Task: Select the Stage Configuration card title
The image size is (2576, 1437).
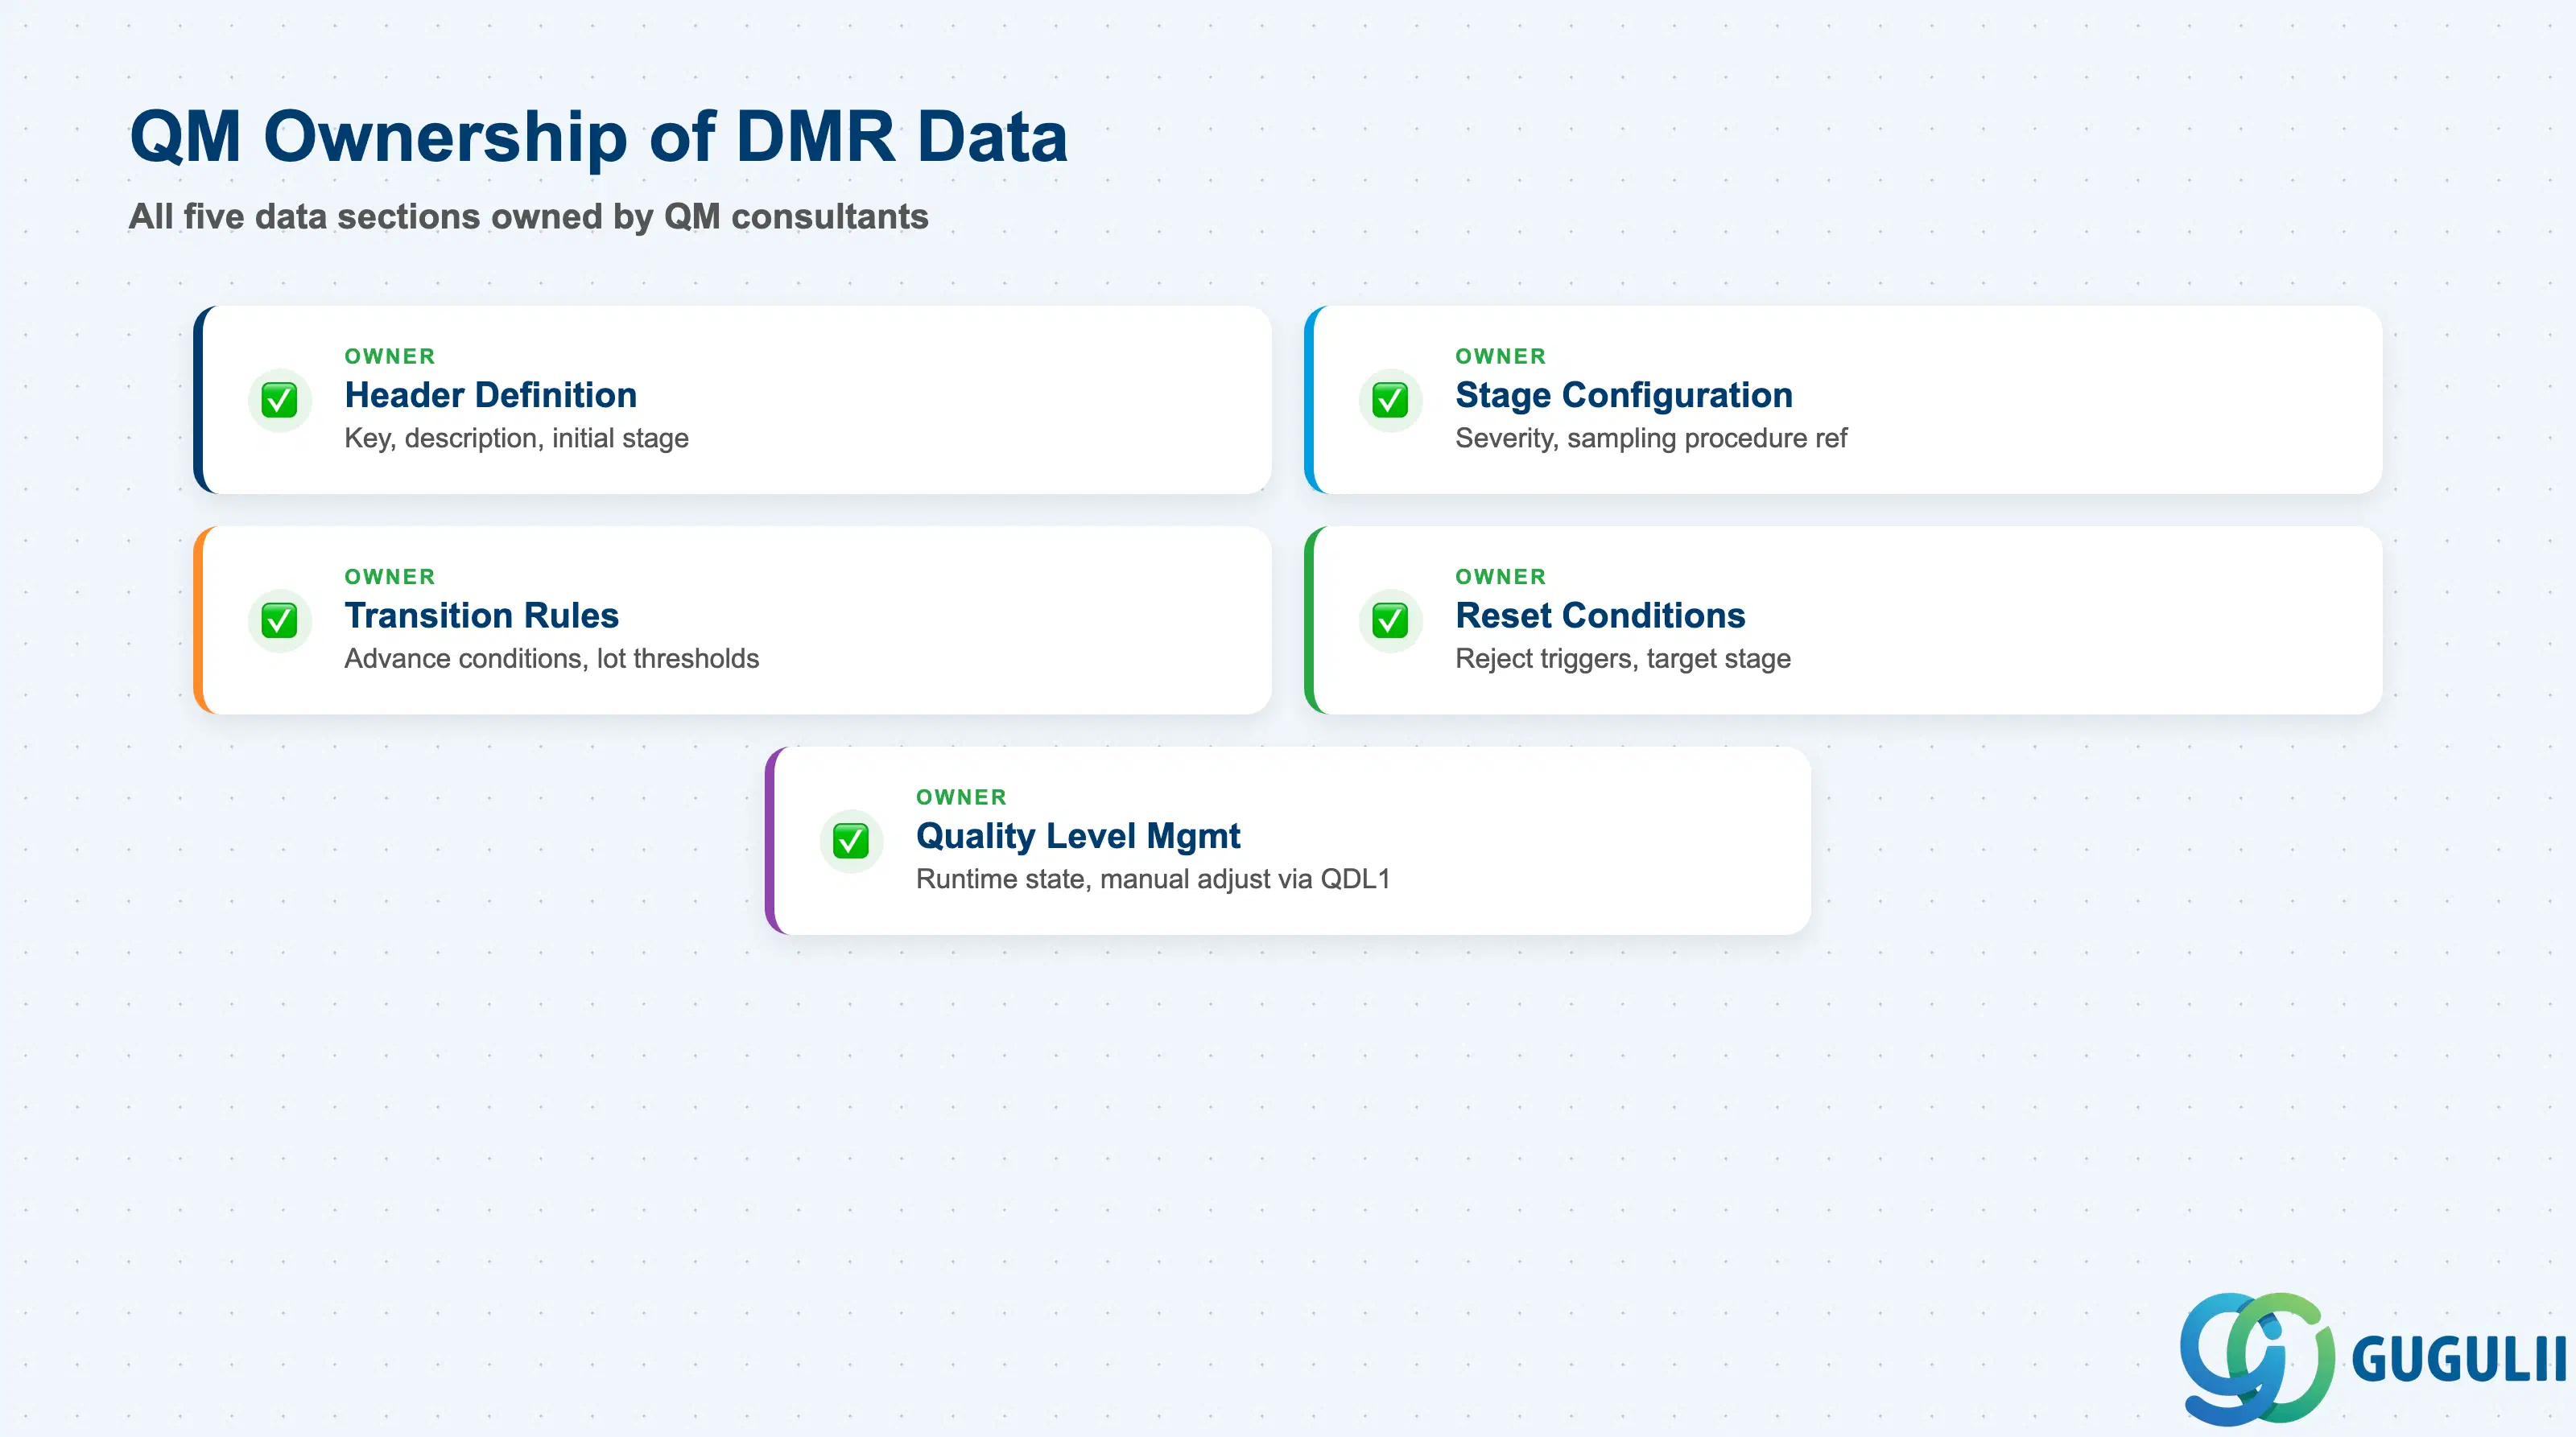Action: coord(1624,396)
